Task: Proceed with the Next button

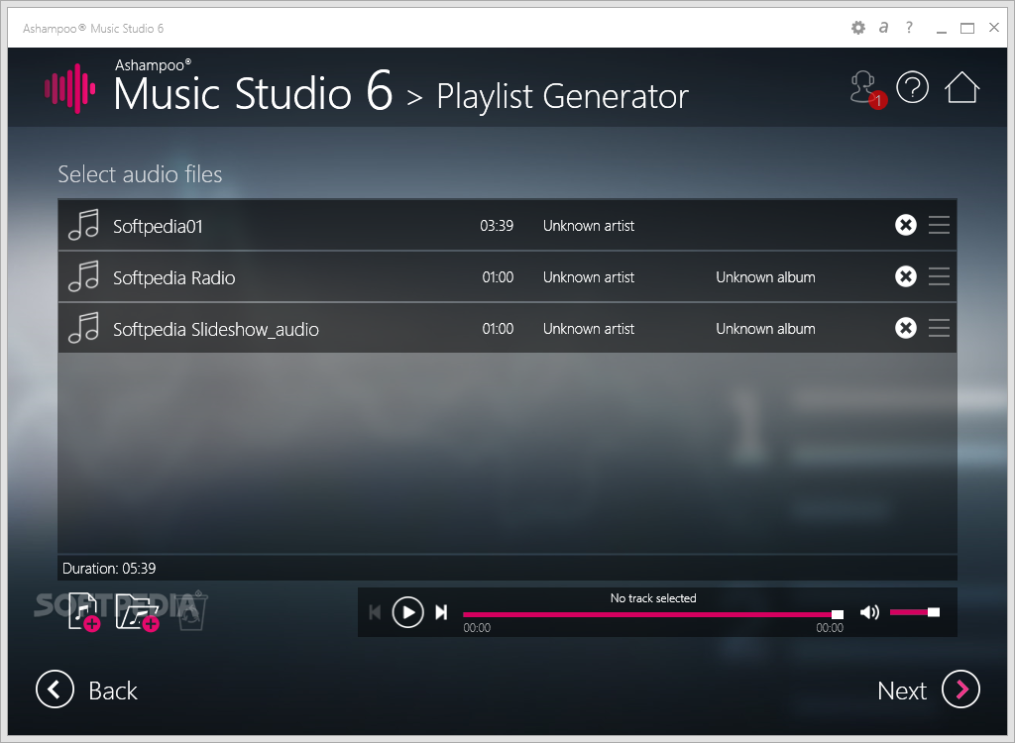Action: [x=928, y=690]
